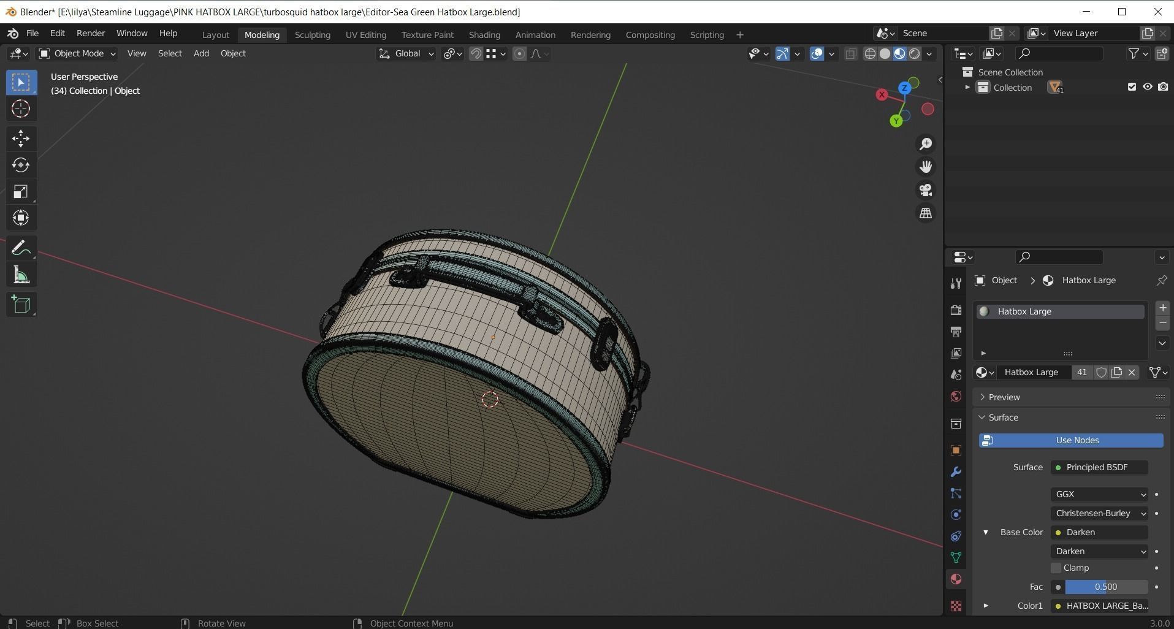This screenshot has width=1174, height=629.
Task: Open the Texture properties tab
Action: (x=956, y=606)
